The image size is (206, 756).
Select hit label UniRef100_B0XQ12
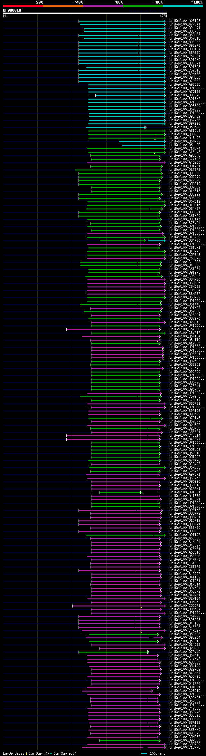185,202
